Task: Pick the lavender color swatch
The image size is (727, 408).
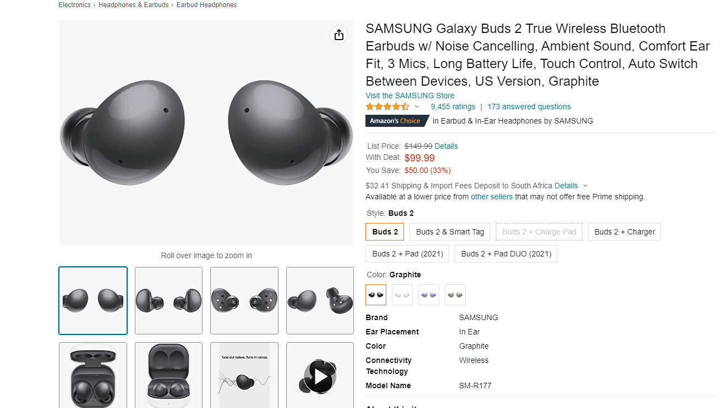Action: (429, 295)
